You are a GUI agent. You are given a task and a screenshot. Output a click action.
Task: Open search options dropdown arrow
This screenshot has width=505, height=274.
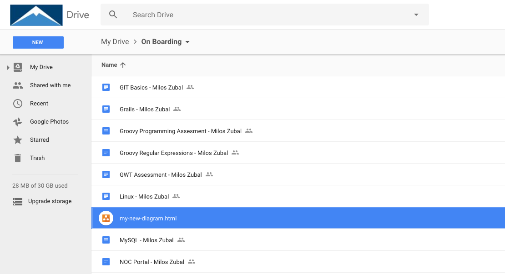[416, 15]
